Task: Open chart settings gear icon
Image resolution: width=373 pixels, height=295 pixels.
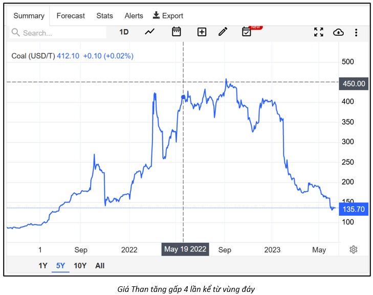Action: (x=353, y=249)
